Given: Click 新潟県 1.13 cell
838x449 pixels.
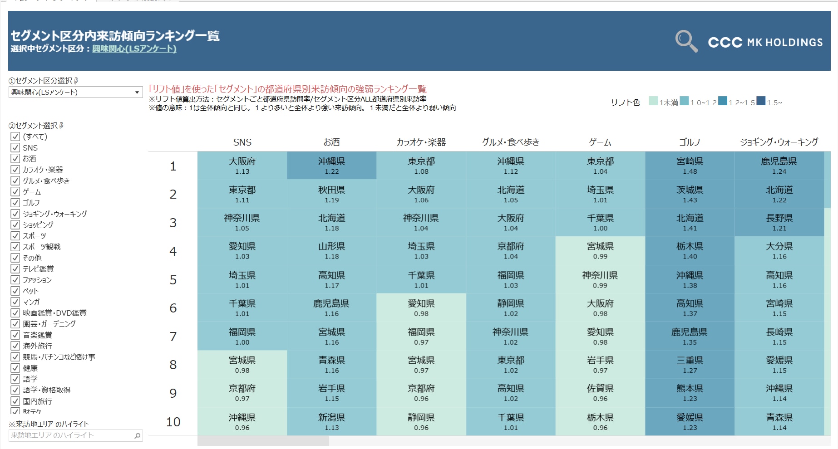Looking at the screenshot, I should click(x=332, y=422).
